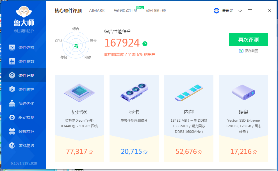Screen dimensions: 278x171
Task: Click the camera icon beside 保存截图
Action: (x=241, y=51)
